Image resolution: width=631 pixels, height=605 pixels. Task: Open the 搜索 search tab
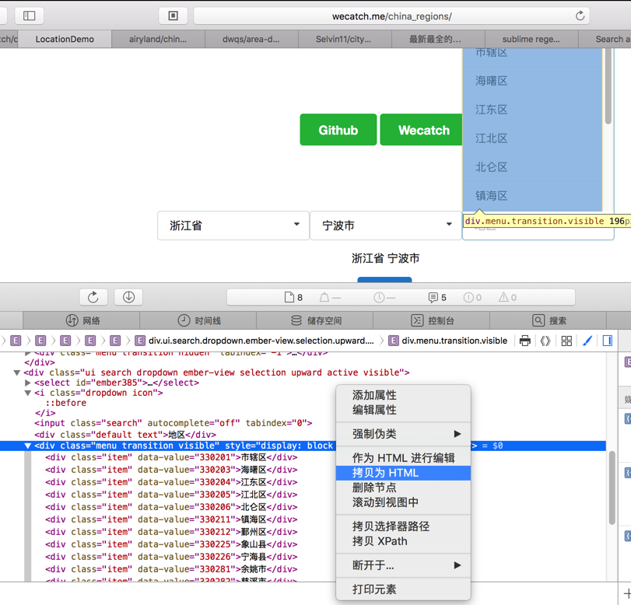click(548, 320)
